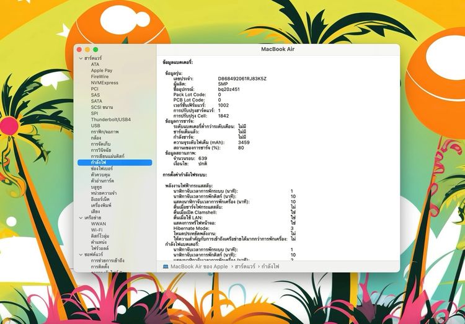Select the highlighted กำลังไฟ sidebar row
Image resolution: width=465 pixels, height=324 pixels.
[115, 162]
